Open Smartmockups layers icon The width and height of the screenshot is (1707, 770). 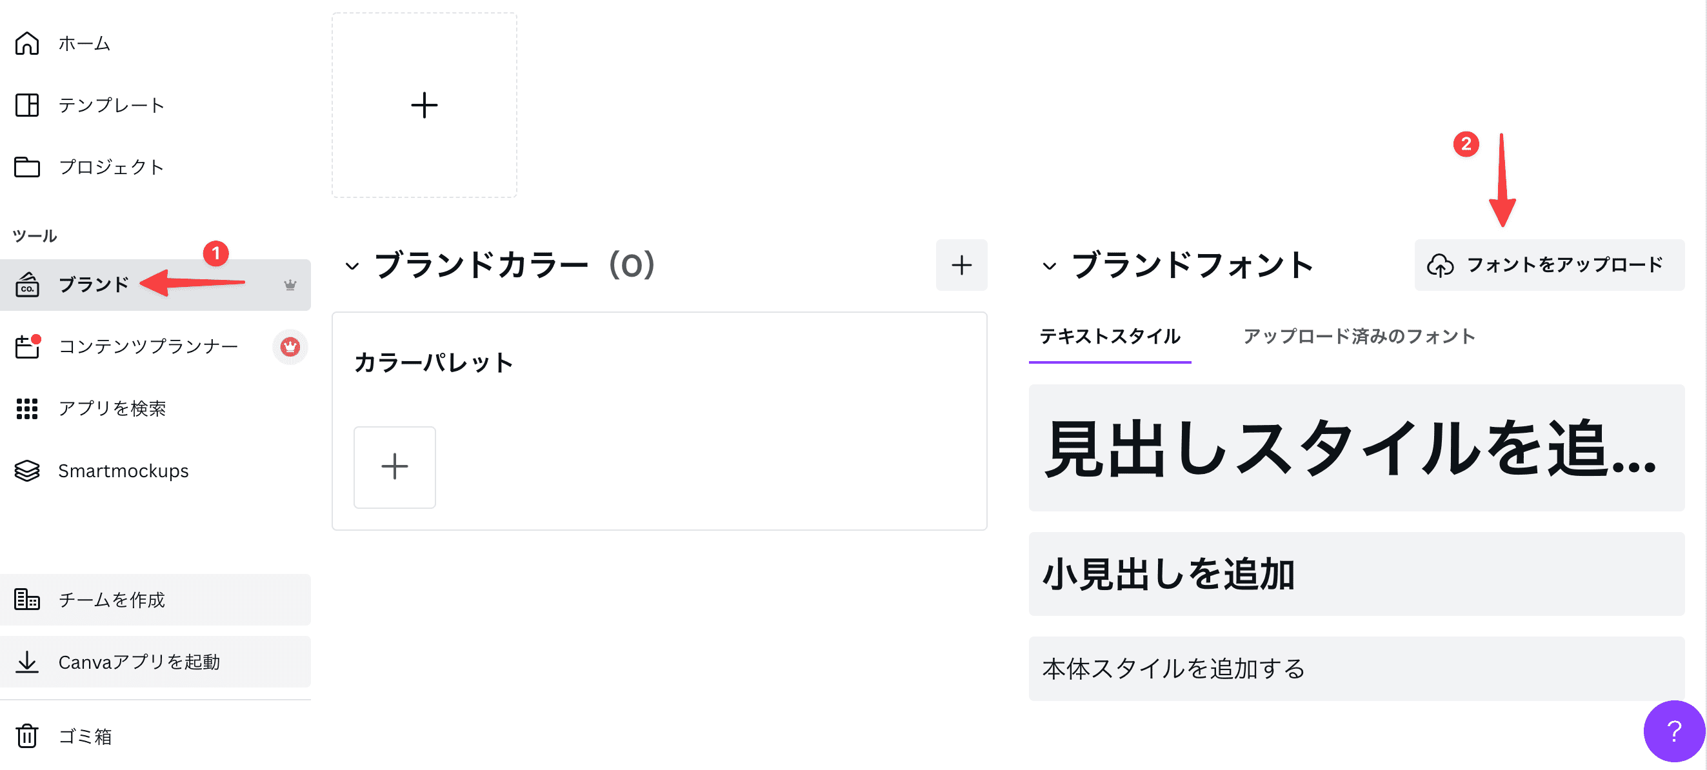coord(27,471)
